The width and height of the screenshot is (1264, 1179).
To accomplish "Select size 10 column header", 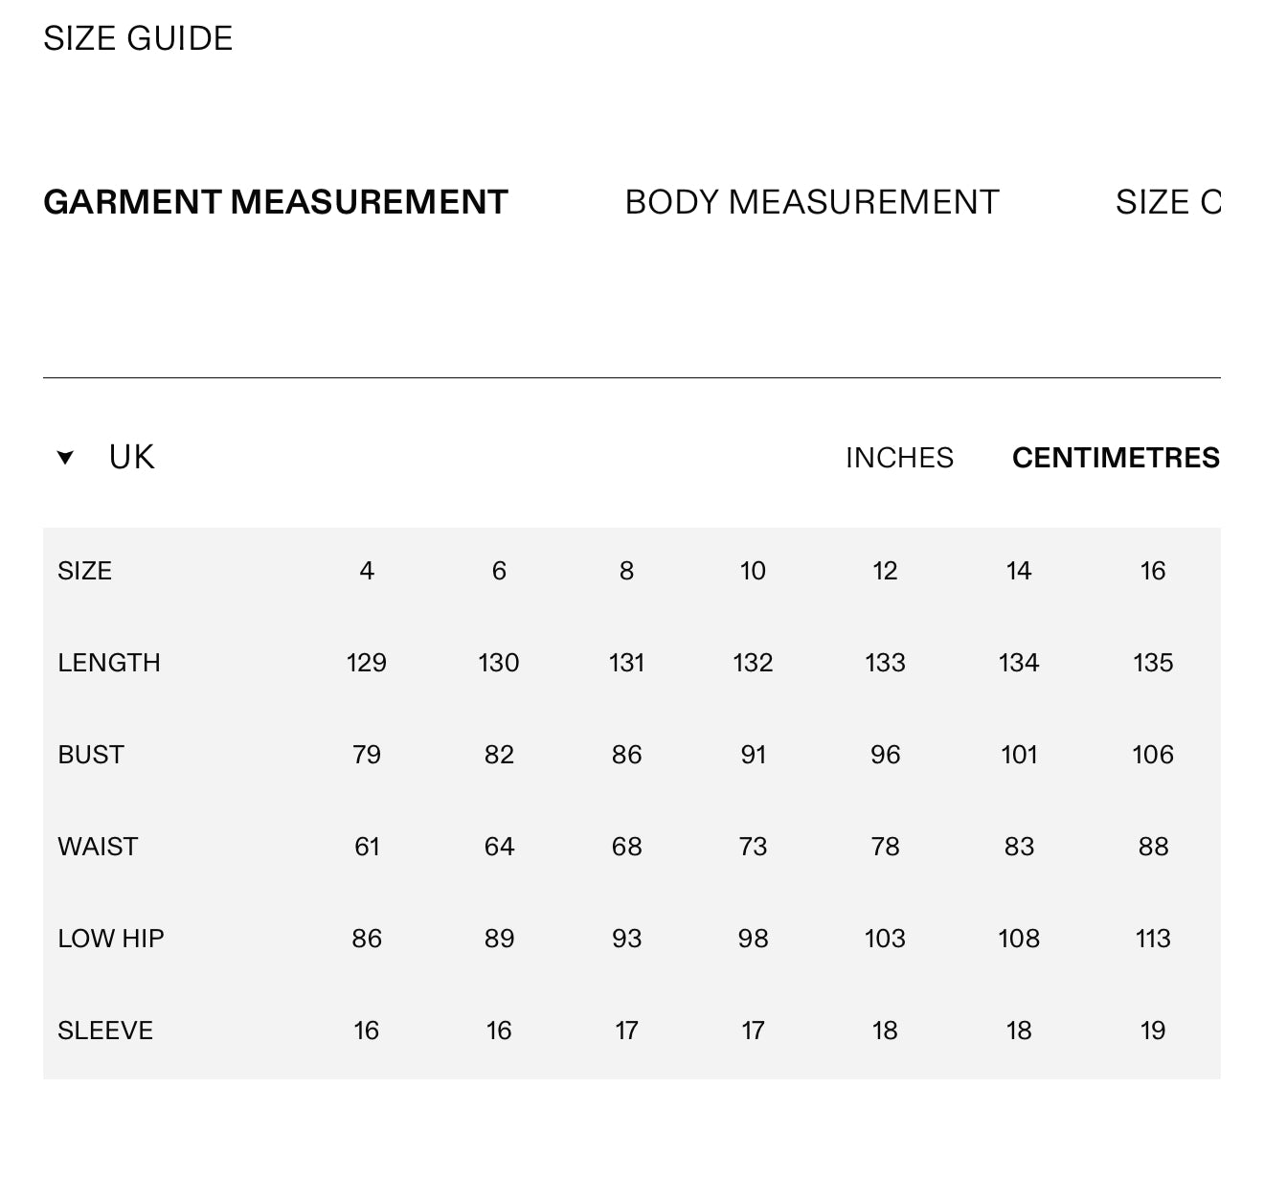I will (753, 571).
